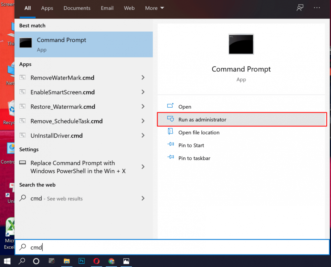The width and height of the screenshot is (331, 267).
Task: Open Google Chrome from taskbar
Action: (x=111, y=261)
